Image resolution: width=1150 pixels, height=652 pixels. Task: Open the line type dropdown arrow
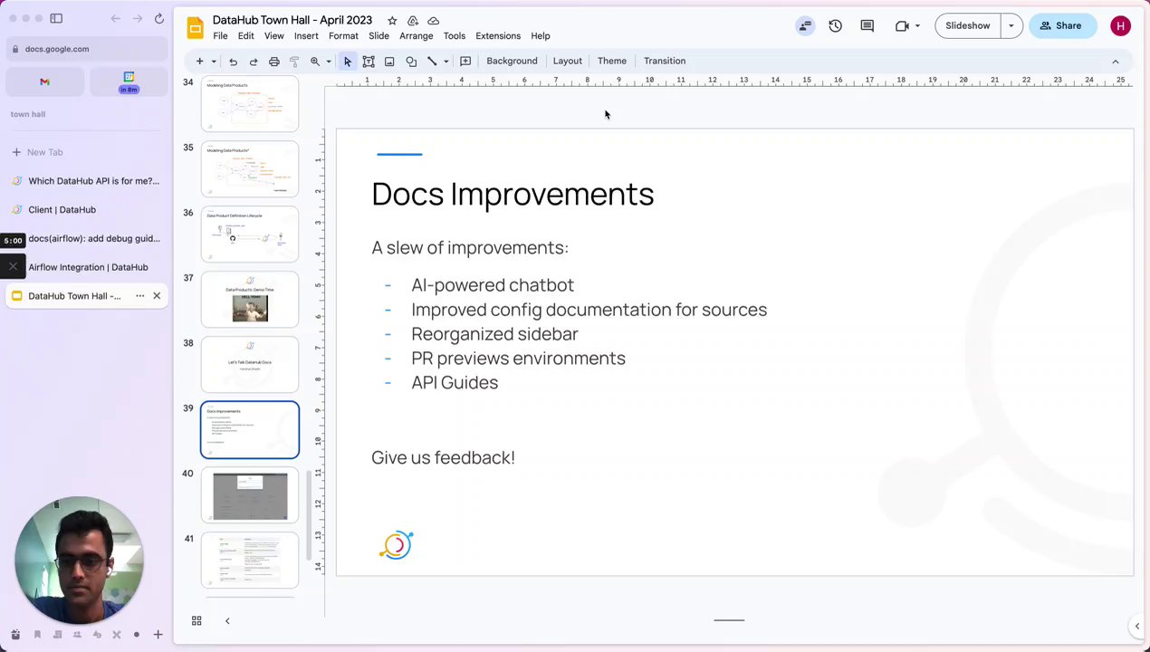(446, 62)
